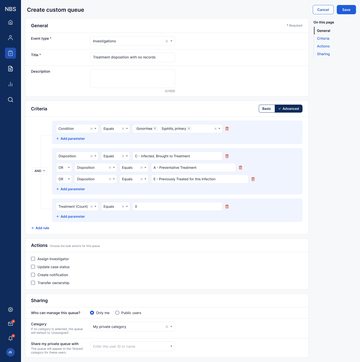Open the AND logic operator dropdown

coord(40,171)
